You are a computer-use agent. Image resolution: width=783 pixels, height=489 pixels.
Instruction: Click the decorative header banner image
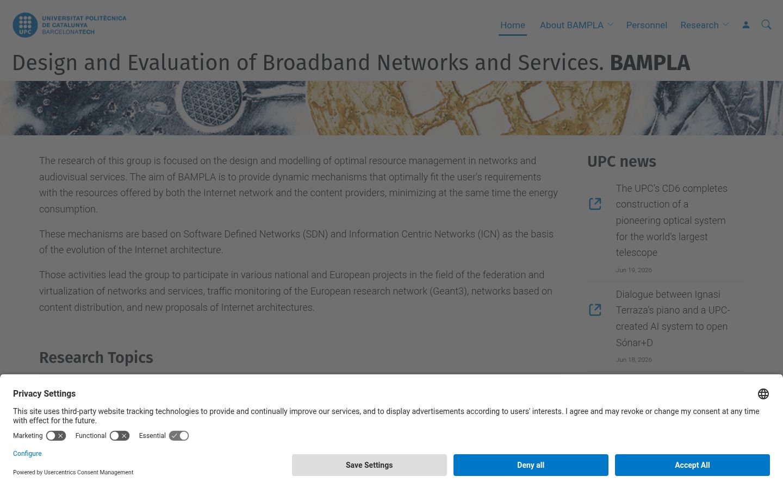(x=391, y=108)
